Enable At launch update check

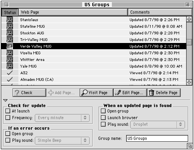8,111
